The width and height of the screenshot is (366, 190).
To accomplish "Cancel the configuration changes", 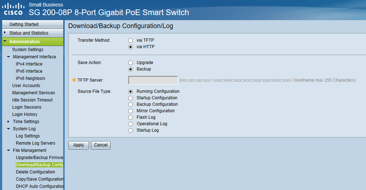I will click(101, 145).
